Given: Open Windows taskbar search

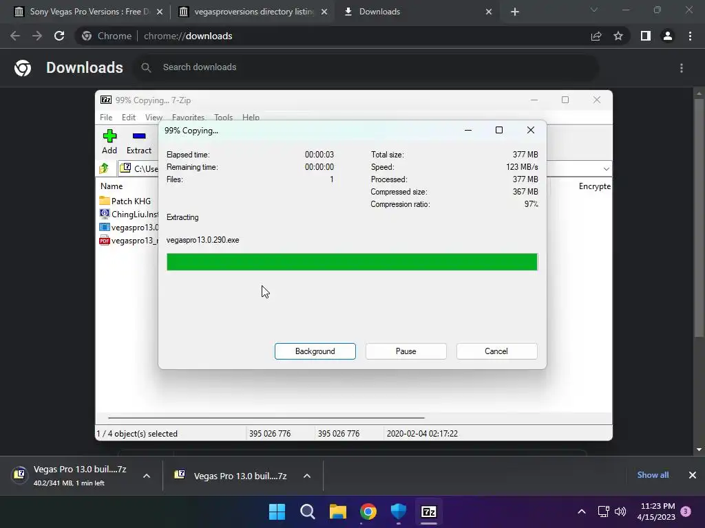Looking at the screenshot, I should point(308,511).
